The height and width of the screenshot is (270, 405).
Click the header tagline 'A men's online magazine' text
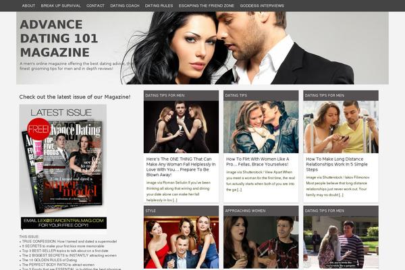pyautogui.click(x=76, y=66)
